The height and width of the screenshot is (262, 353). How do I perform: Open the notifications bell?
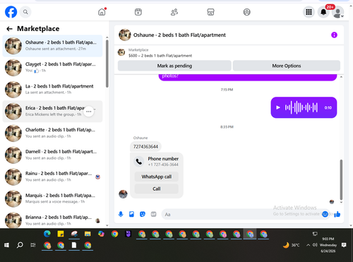tap(323, 12)
